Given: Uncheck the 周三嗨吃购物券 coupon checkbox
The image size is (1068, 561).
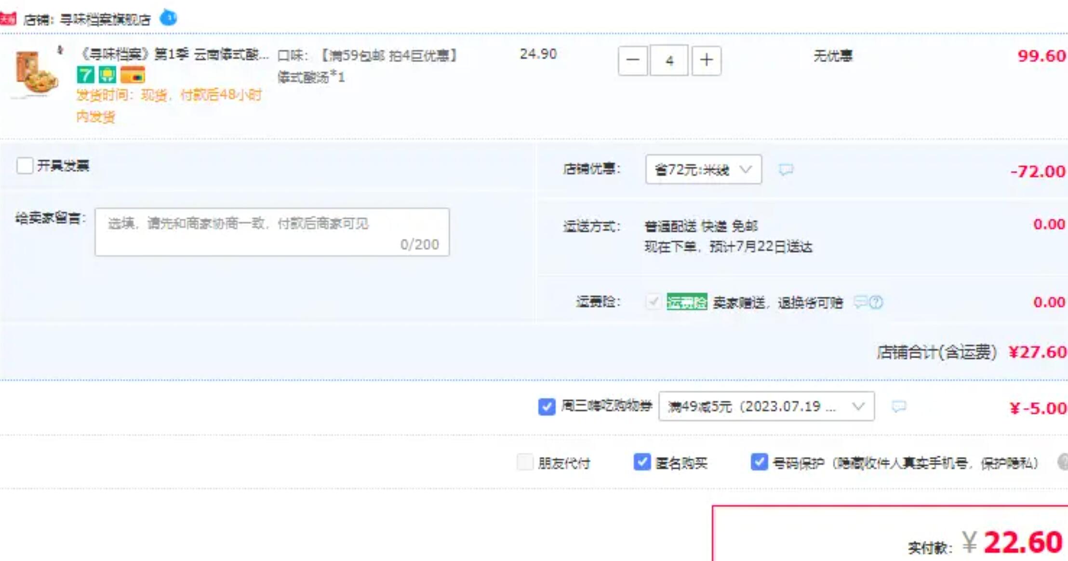Looking at the screenshot, I should 547,406.
